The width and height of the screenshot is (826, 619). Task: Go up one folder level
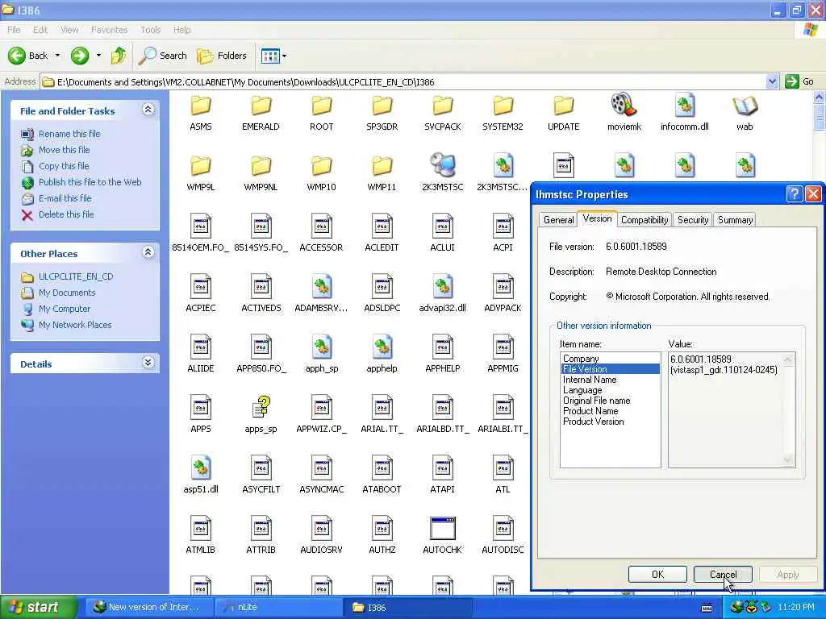(119, 56)
